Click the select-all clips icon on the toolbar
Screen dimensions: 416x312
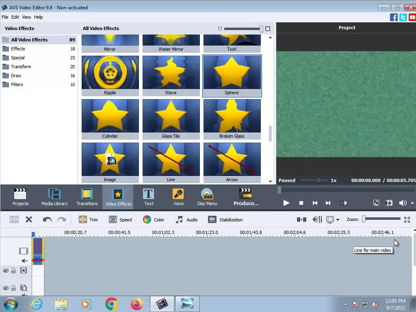point(14,219)
